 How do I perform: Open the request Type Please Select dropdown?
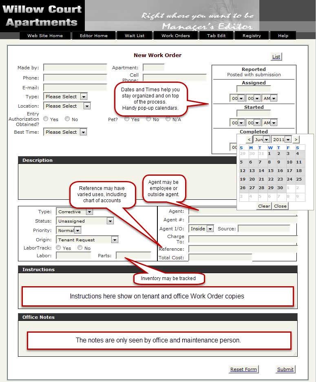65,97
